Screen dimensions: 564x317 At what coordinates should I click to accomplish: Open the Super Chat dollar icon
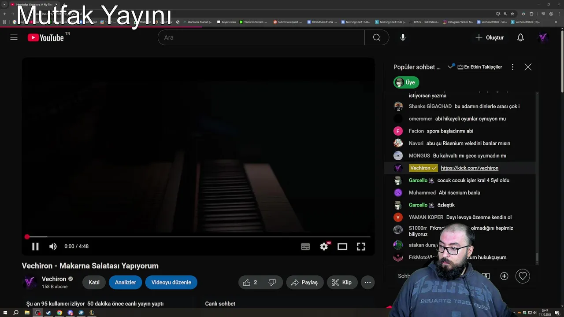486,276
